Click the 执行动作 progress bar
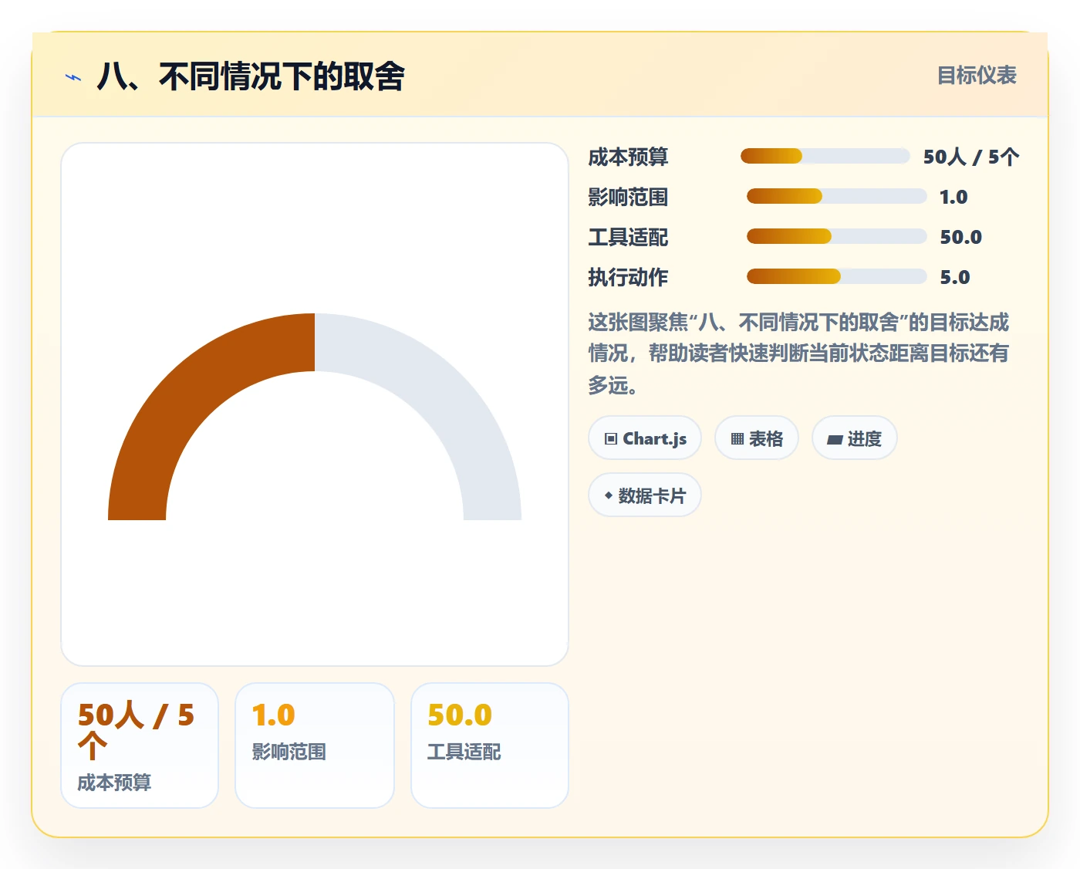This screenshot has height=869, width=1080. coord(837,277)
